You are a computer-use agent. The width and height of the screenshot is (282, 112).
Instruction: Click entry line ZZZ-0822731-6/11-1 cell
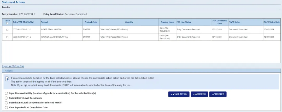click(x=22, y=30)
